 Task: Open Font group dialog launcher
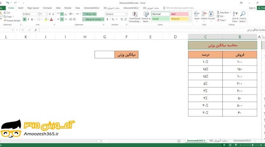[x=54, y=25]
